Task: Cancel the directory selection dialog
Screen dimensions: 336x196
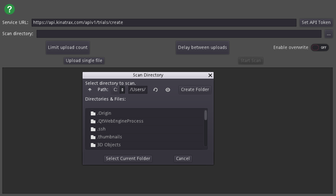Action: (x=183, y=159)
